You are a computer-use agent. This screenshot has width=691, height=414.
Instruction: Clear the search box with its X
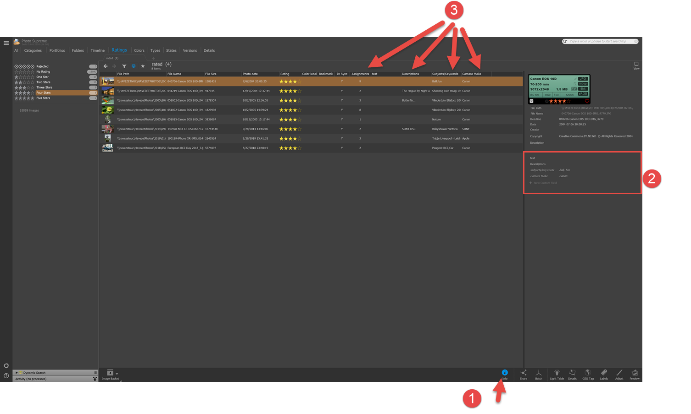pos(635,41)
